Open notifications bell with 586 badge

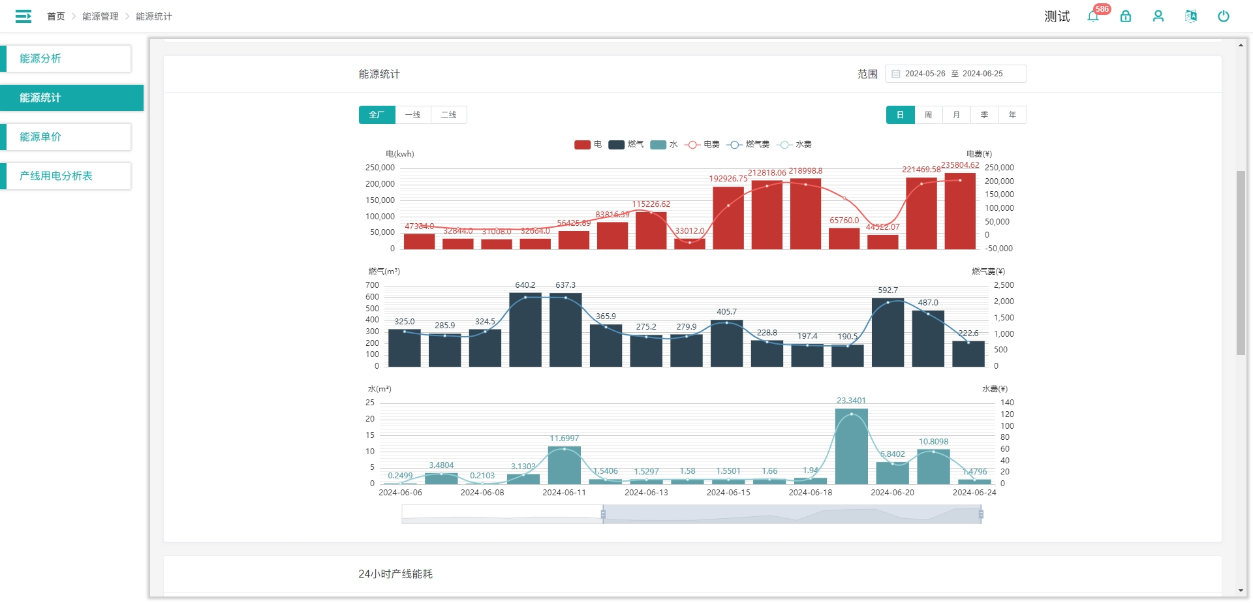pos(1093,16)
